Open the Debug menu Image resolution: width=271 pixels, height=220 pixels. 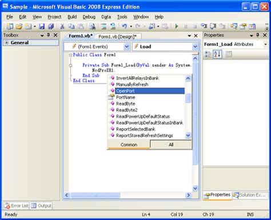89,17
